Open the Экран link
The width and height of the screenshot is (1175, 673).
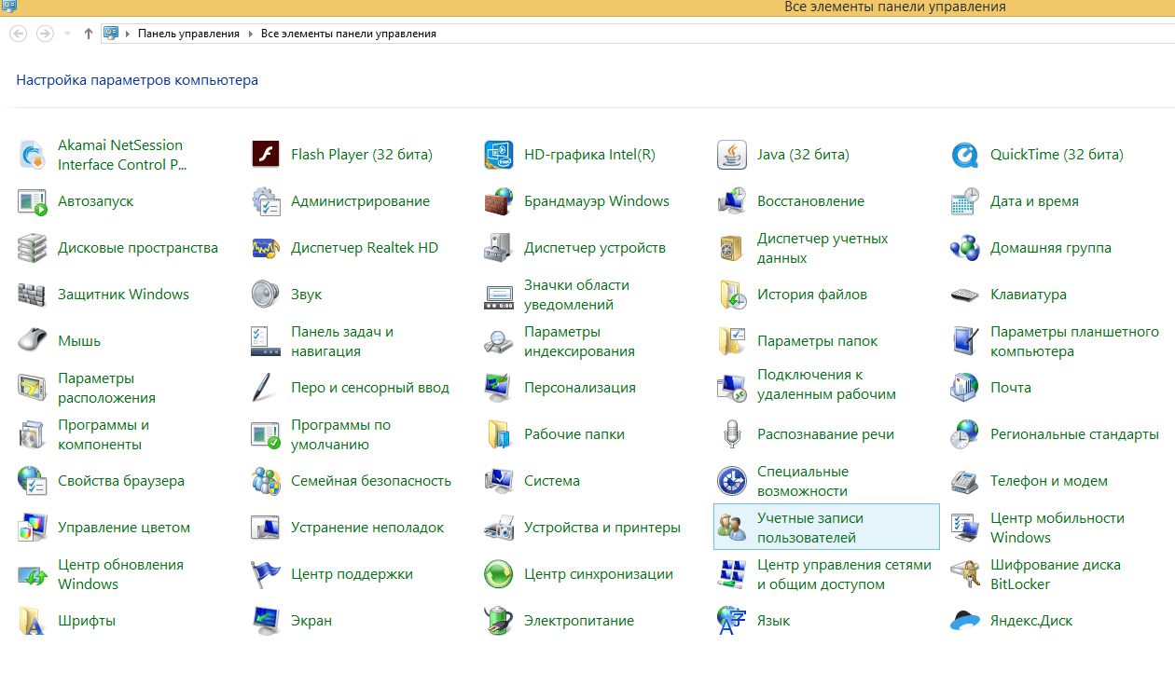tap(311, 621)
